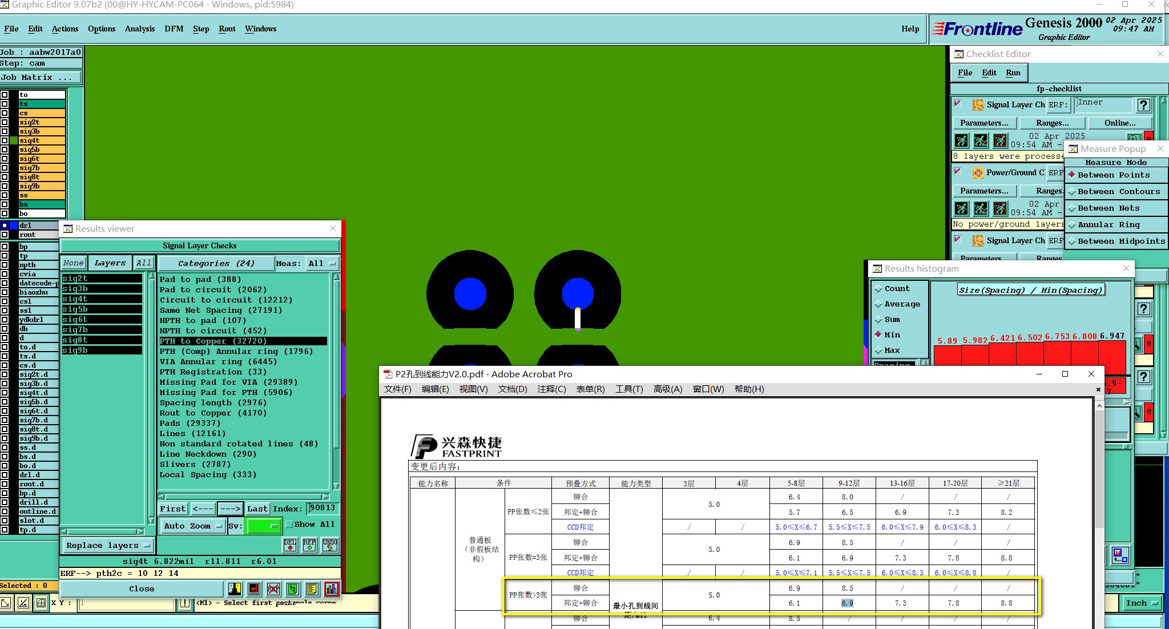This screenshot has width=1169, height=629.
Task: Click the Signal Layer Check runner icon at top
Action: (x=978, y=105)
